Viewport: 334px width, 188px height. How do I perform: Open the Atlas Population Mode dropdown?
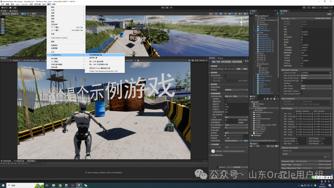click(x=316, y=75)
